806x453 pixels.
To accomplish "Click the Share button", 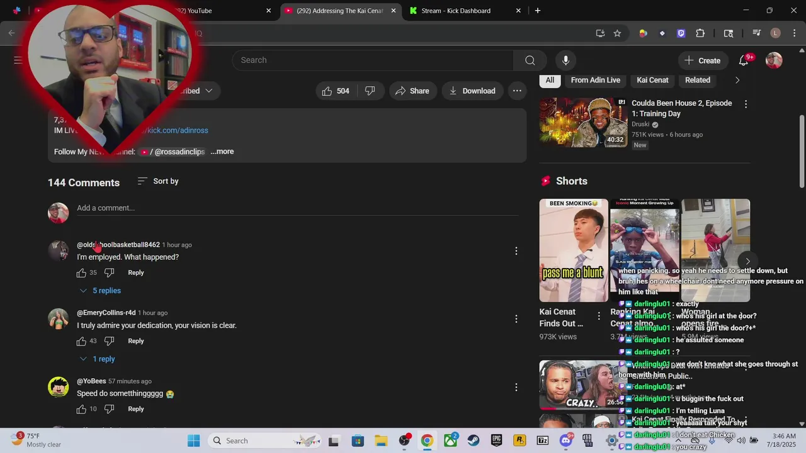I will [412, 91].
